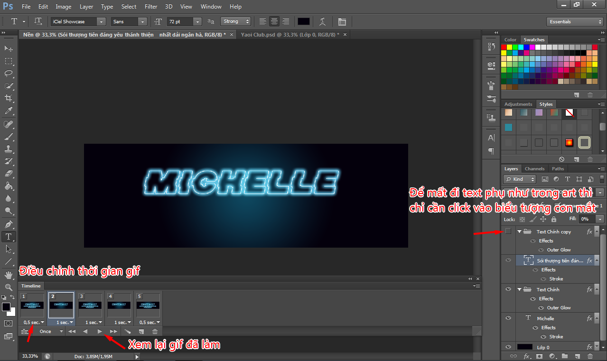Select frame 3 in the timeline

point(90,305)
